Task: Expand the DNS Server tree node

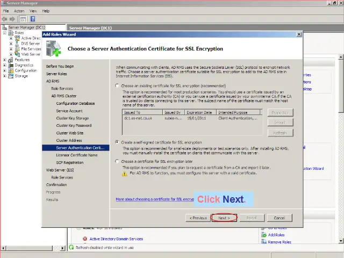Action: [x=11, y=44]
